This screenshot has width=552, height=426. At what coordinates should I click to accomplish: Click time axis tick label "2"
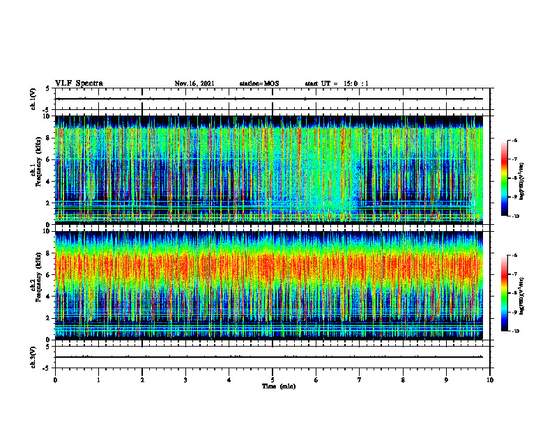[142, 380]
